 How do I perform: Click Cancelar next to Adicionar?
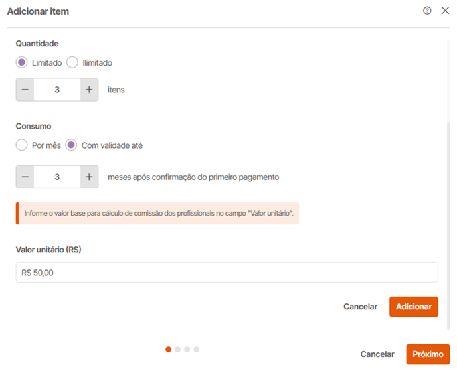pyautogui.click(x=360, y=307)
